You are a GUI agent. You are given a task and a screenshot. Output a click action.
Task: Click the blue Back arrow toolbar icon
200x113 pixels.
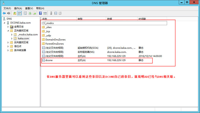(x=4, y=13)
